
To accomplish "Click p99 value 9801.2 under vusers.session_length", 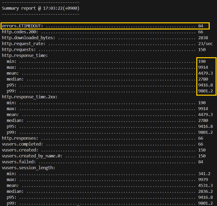I will tap(205, 203).
